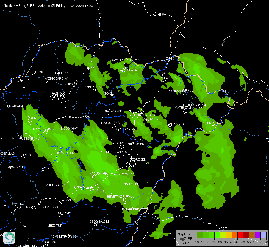The height and width of the screenshot is (247, 269).
Task: Click the bright red 45-50 dBZ swatch
Action: click(240, 235)
